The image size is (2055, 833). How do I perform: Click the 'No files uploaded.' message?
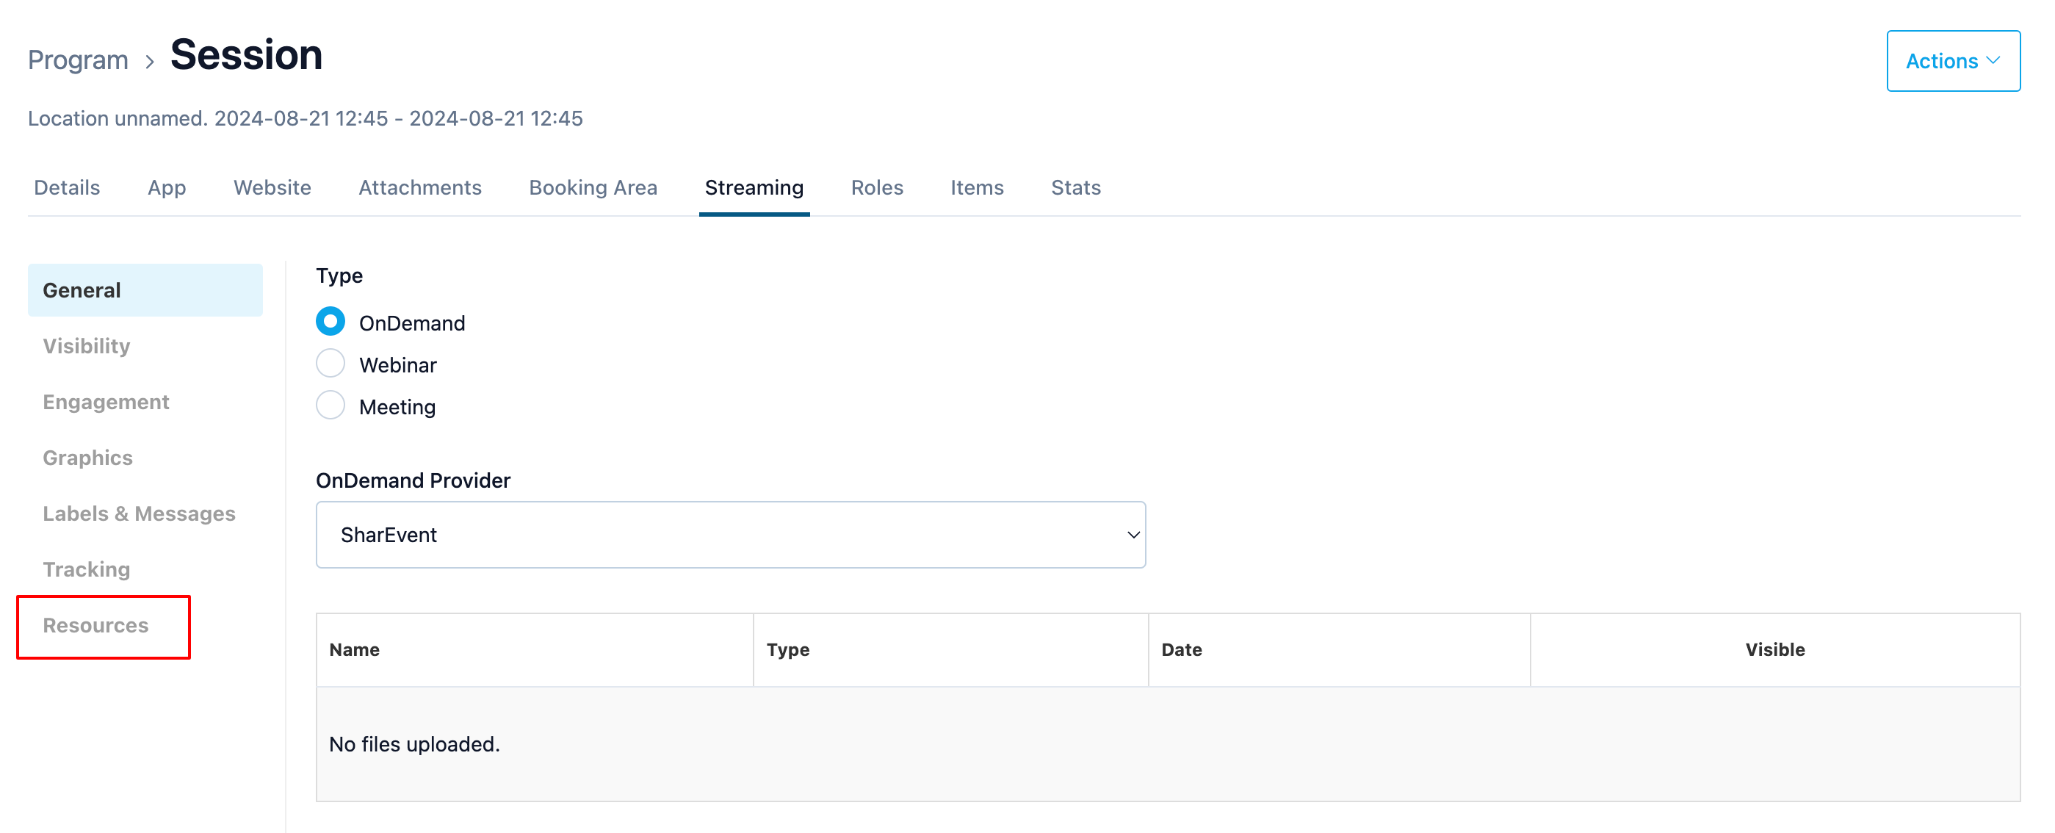(414, 743)
